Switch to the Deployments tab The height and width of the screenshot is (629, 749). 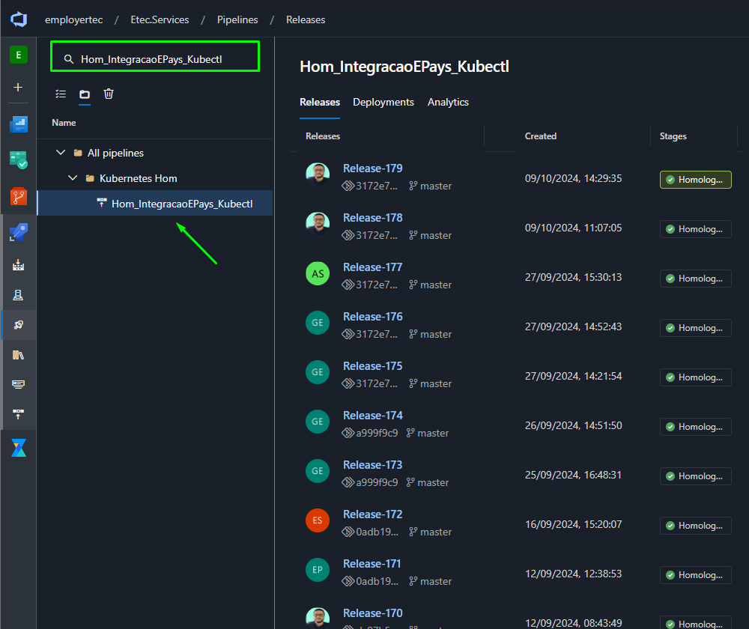coord(383,102)
